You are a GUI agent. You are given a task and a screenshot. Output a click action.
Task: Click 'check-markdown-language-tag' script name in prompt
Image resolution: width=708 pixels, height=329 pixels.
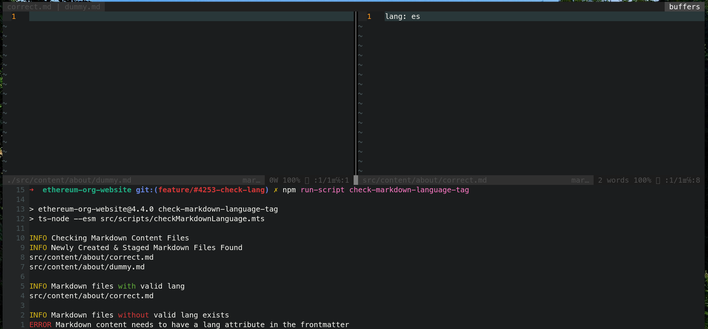409,190
